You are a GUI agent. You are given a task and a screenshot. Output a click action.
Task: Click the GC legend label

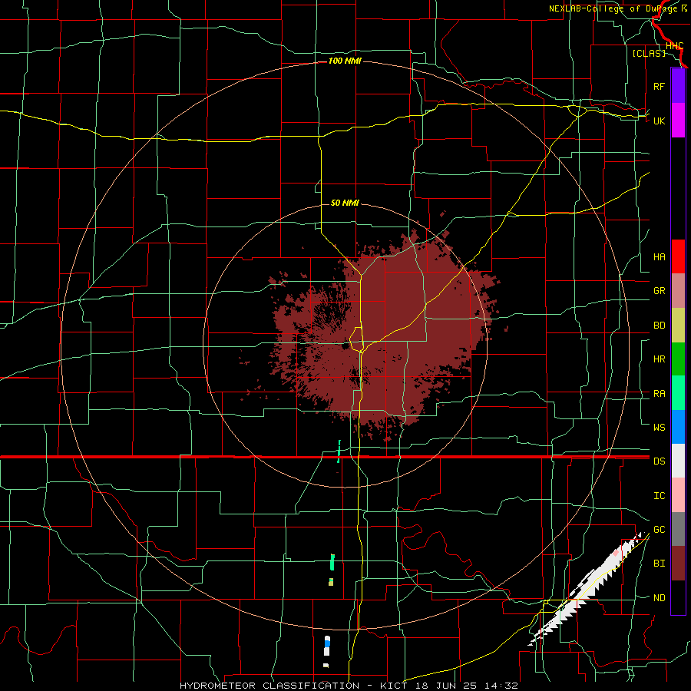coord(660,530)
